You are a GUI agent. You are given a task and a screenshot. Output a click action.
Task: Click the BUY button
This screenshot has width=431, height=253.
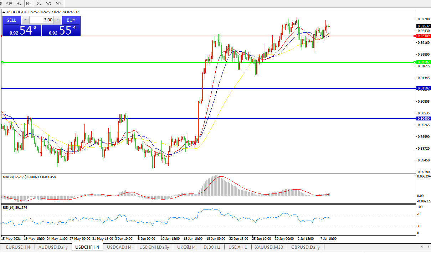(x=71, y=20)
